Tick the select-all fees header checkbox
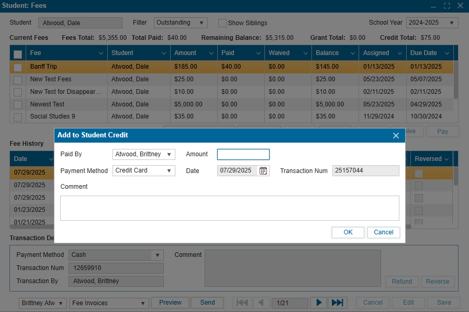Viewport: 469px width, 312px height. coord(18,54)
